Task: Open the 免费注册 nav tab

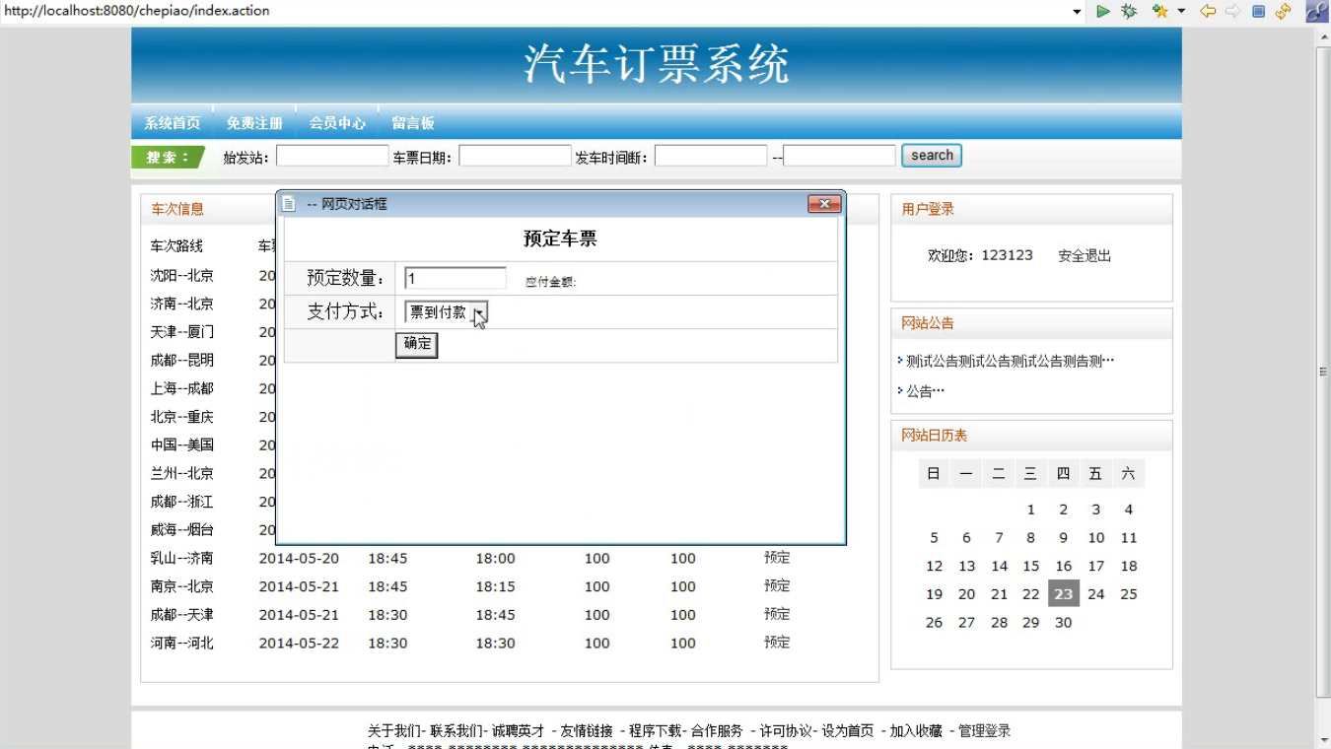Action: point(254,123)
